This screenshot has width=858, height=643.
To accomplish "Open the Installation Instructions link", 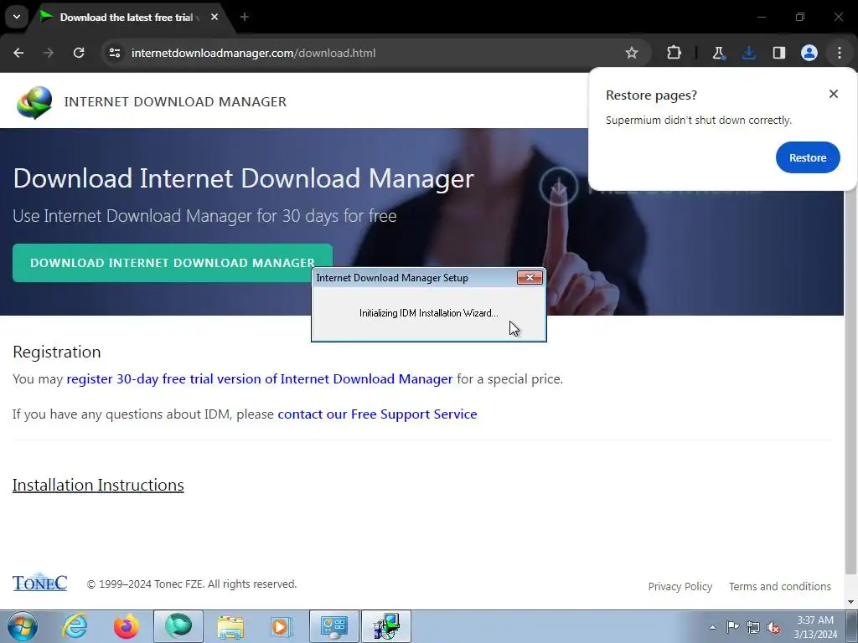I will point(98,485).
